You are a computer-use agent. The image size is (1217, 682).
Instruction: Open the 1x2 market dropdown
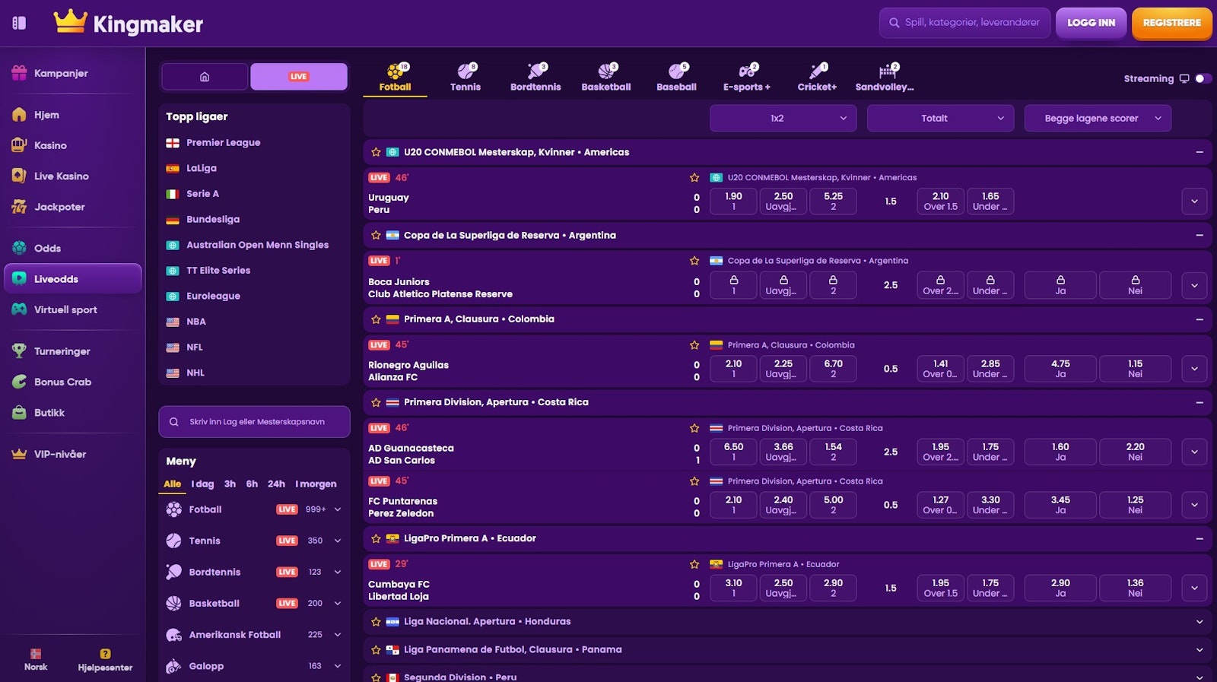coord(783,119)
